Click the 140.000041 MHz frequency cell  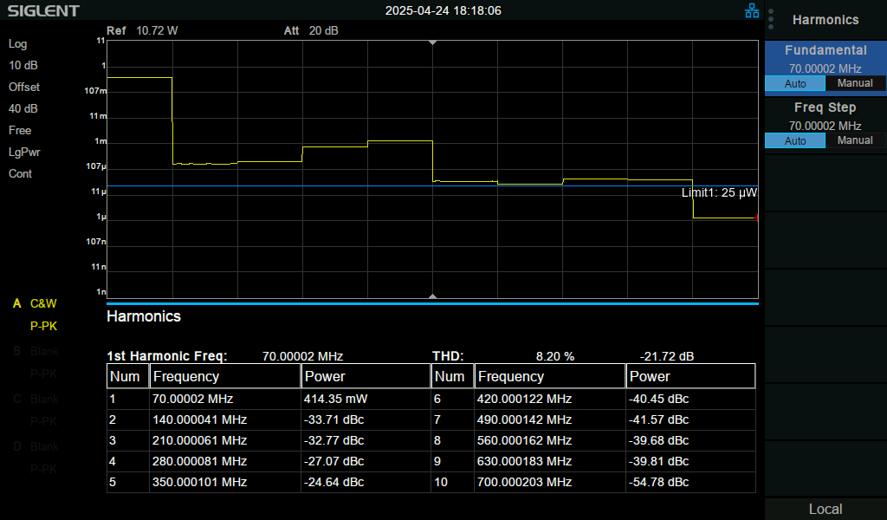point(225,419)
